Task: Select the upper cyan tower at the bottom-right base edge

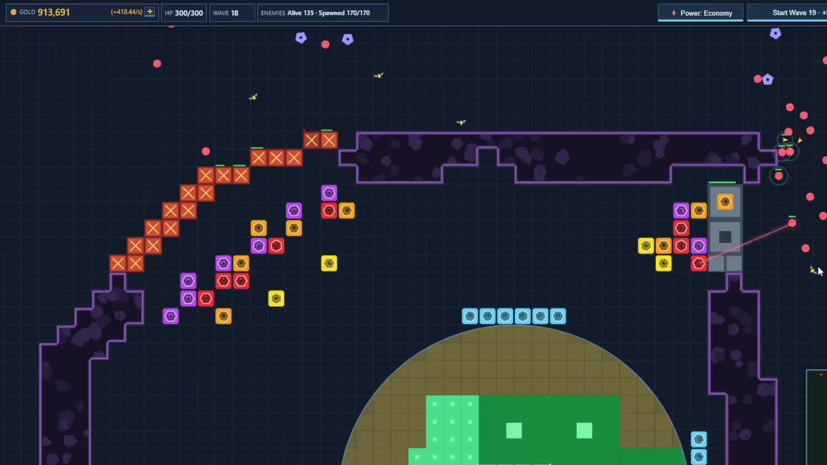Action: 699,439
